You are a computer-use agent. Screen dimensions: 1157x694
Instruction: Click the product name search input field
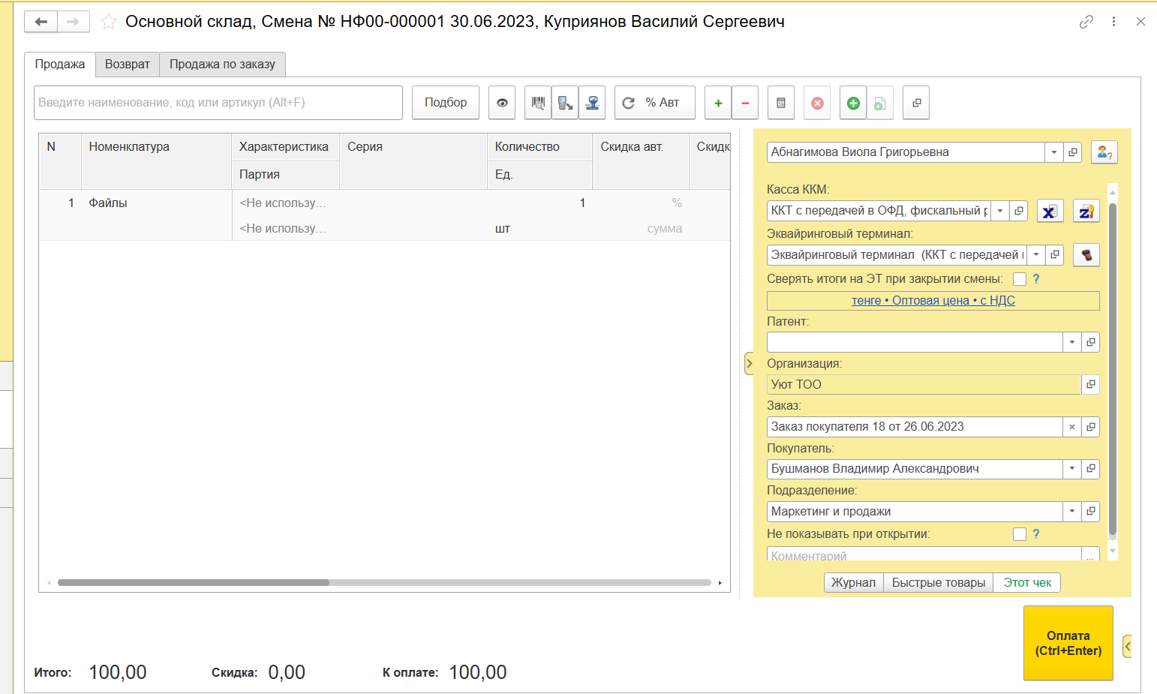point(218,103)
